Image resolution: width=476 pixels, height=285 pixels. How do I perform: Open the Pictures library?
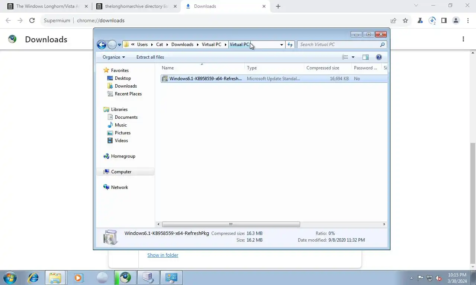coord(122,133)
